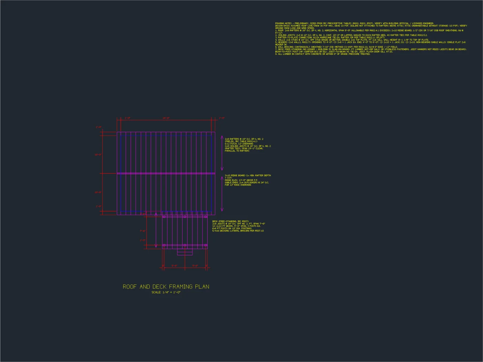The image size is (483, 362).
Task: Click the SCALE: 1/4" = 1'-0" label
Action: pyautogui.click(x=166, y=292)
